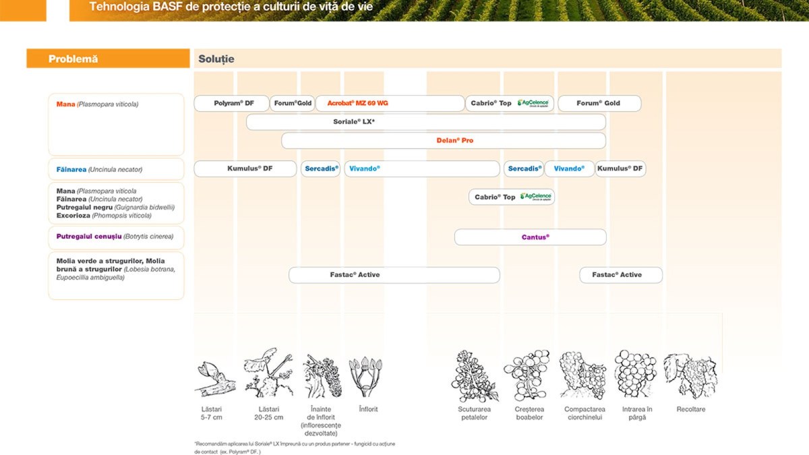
Task: Click the Lăstari 20-25 cm vine shoot illustration
Action: (x=268, y=374)
